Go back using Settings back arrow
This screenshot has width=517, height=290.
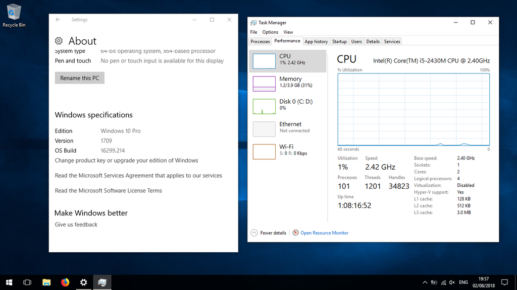coord(58,20)
